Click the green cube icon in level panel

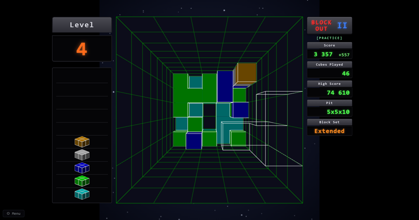pos(82,181)
